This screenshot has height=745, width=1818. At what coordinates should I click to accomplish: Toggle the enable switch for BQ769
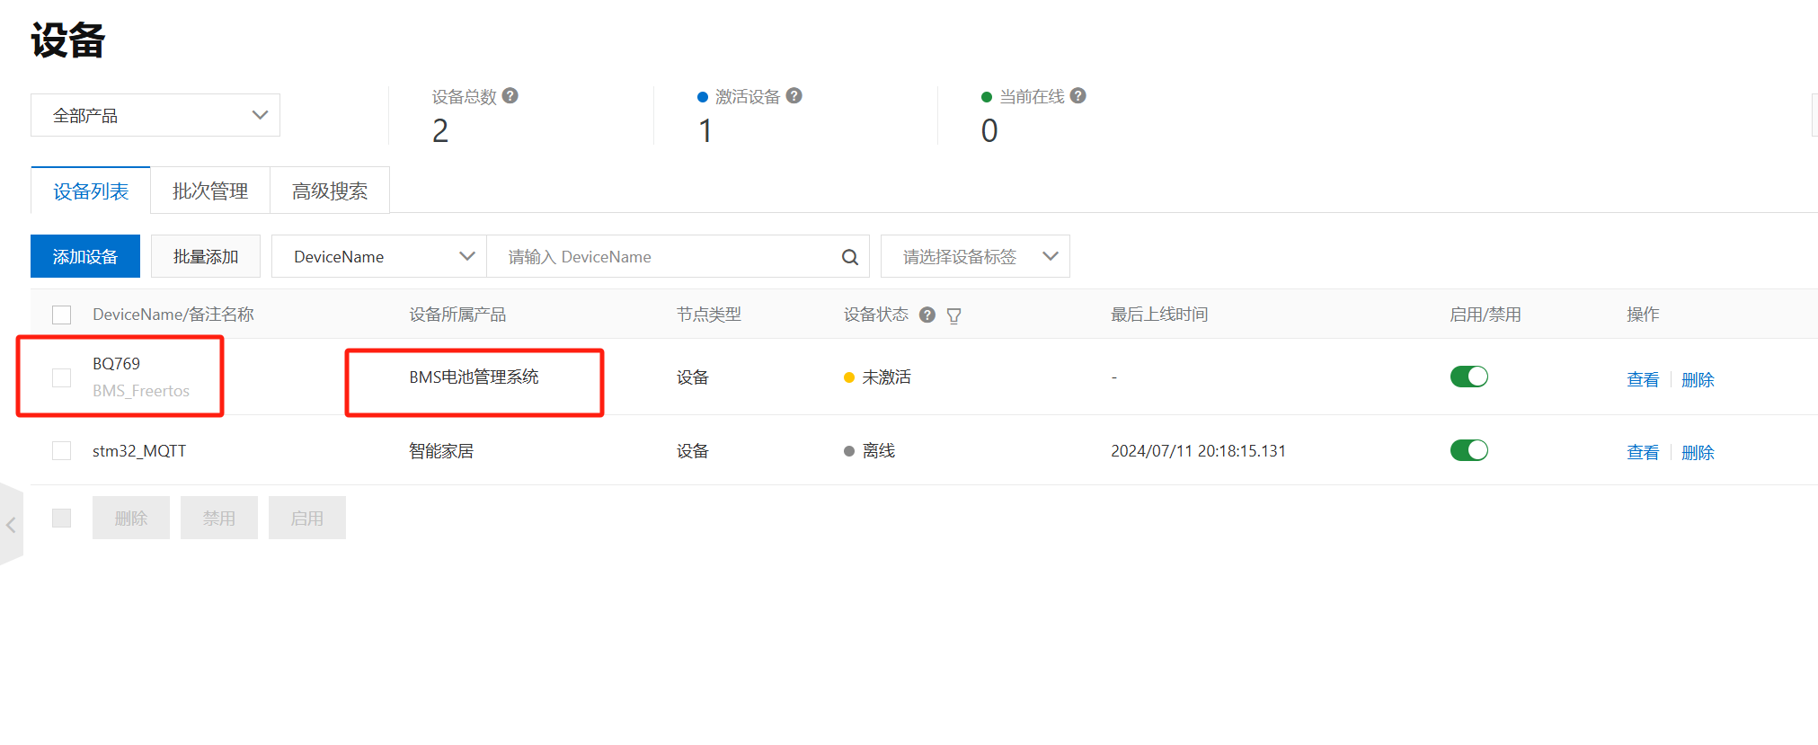pos(1468,377)
